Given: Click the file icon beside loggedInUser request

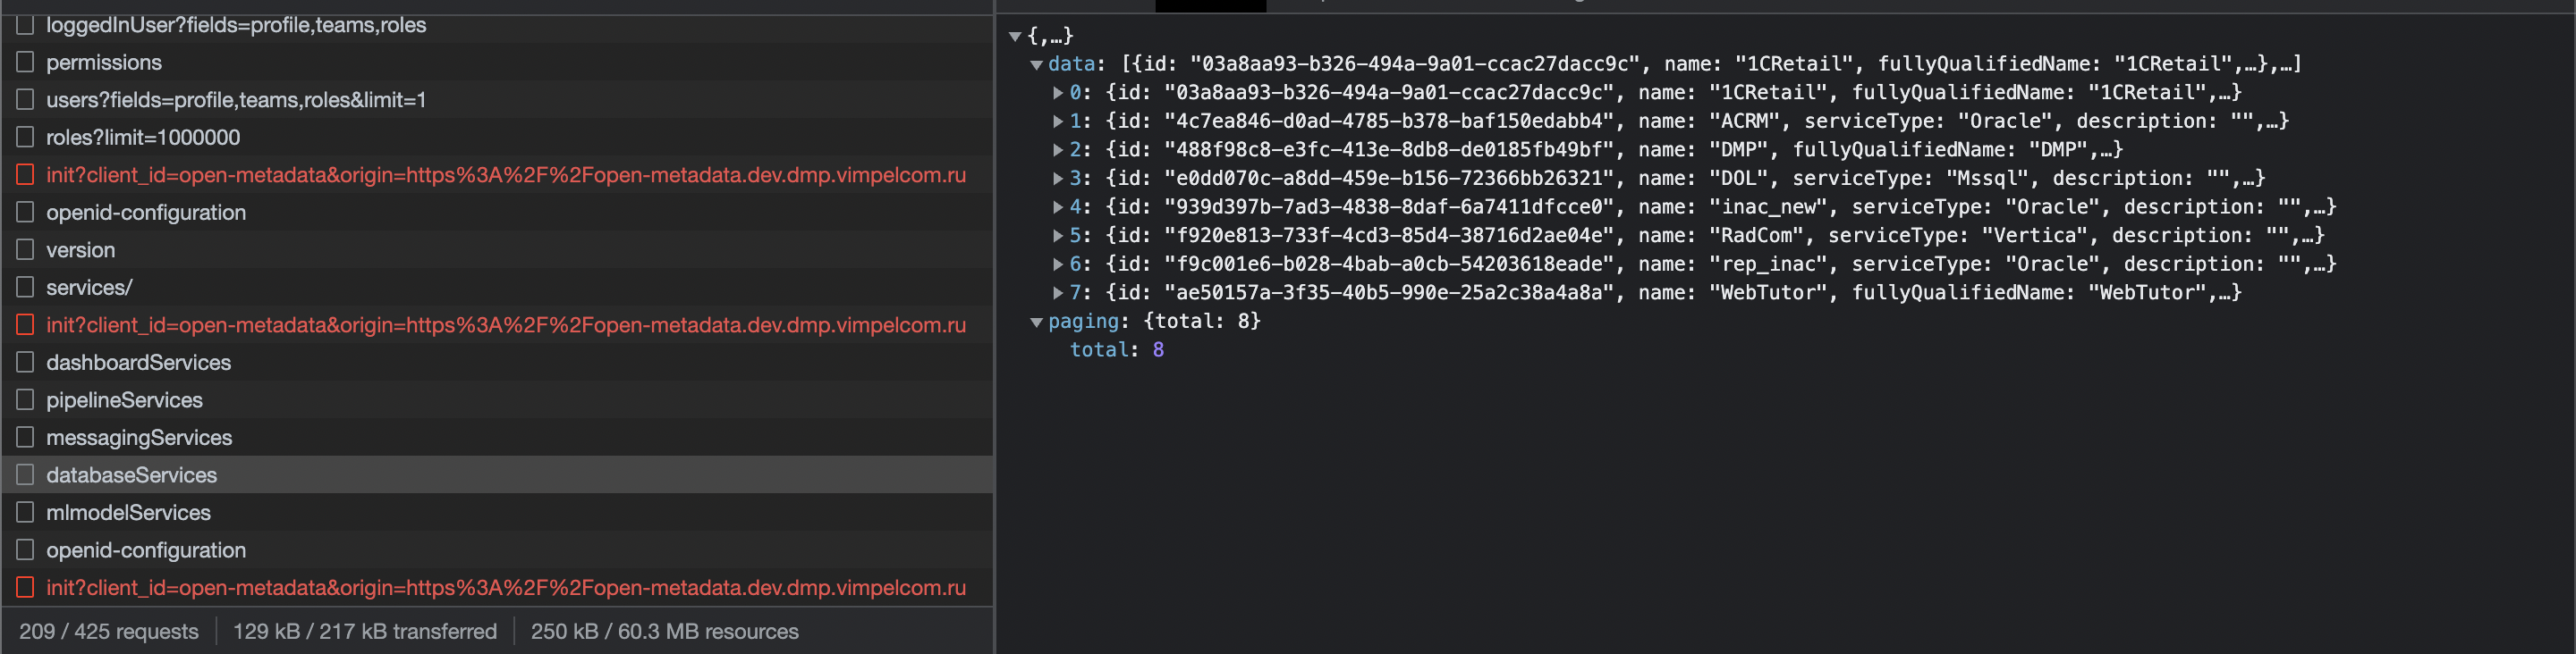Looking at the screenshot, I should tap(25, 24).
